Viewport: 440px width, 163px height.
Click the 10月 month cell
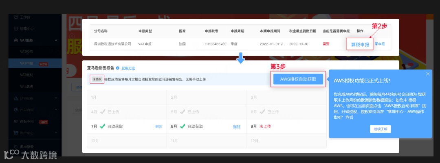(127, 141)
